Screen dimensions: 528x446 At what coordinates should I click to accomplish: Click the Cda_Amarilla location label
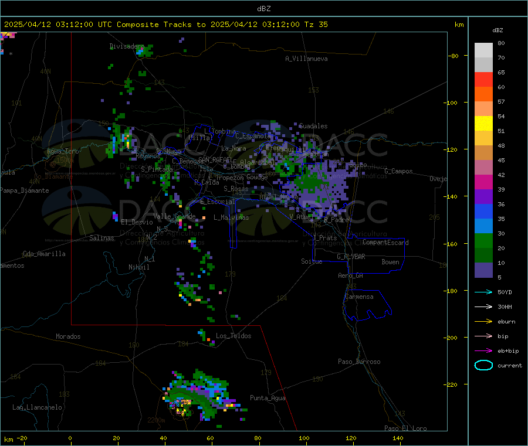[x=44, y=254]
